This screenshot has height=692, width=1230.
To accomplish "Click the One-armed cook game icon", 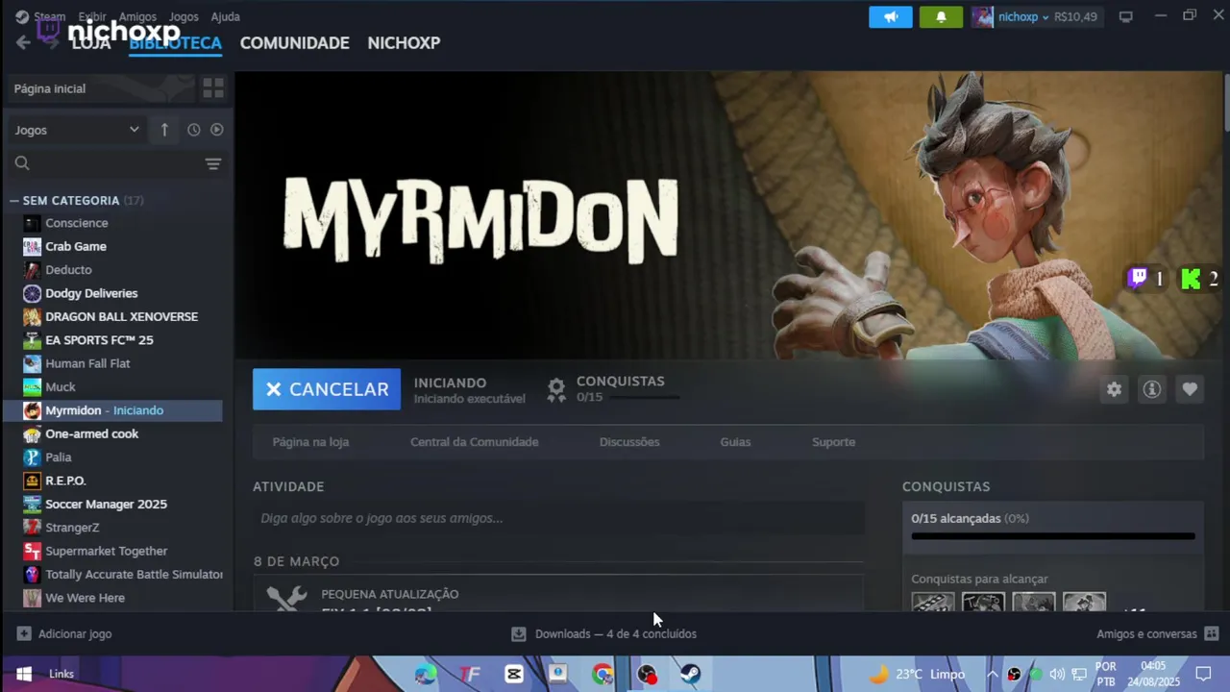I will click(x=33, y=433).
